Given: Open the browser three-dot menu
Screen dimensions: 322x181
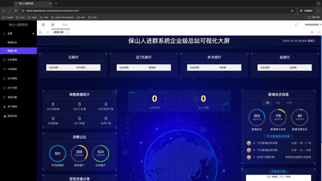Looking at the screenshot, I should coord(318,11).
